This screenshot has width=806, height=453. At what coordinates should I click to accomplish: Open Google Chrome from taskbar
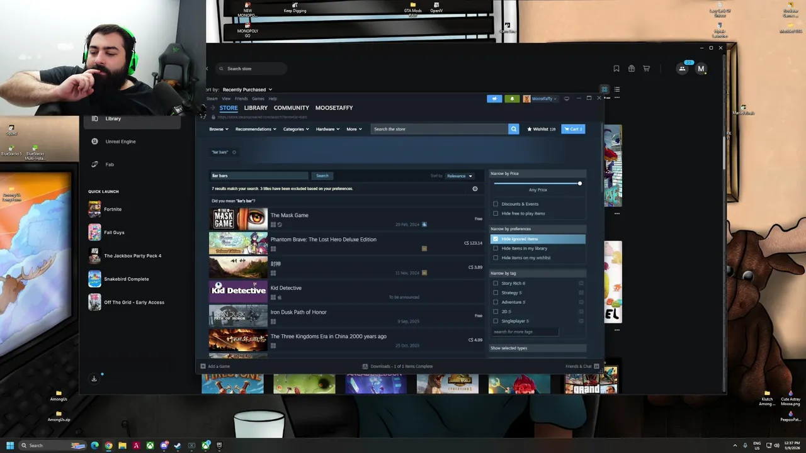click(108, 445)
